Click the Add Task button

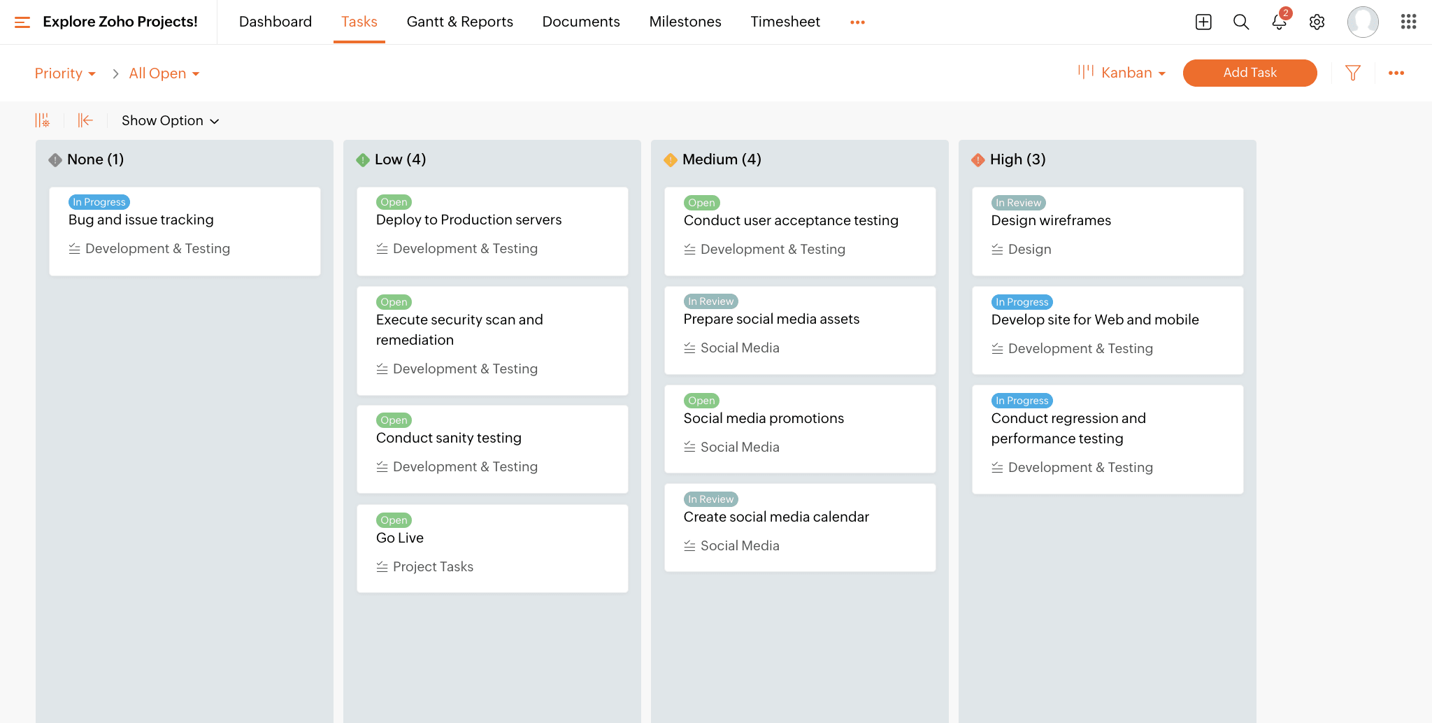(1250, 73)
